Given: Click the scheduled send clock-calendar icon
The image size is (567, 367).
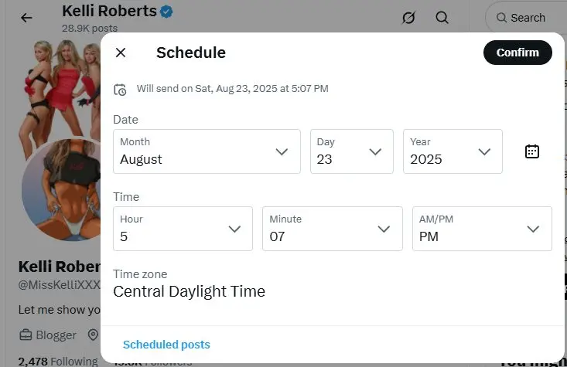Looking at the screenshot, I should tap(120, 89).
